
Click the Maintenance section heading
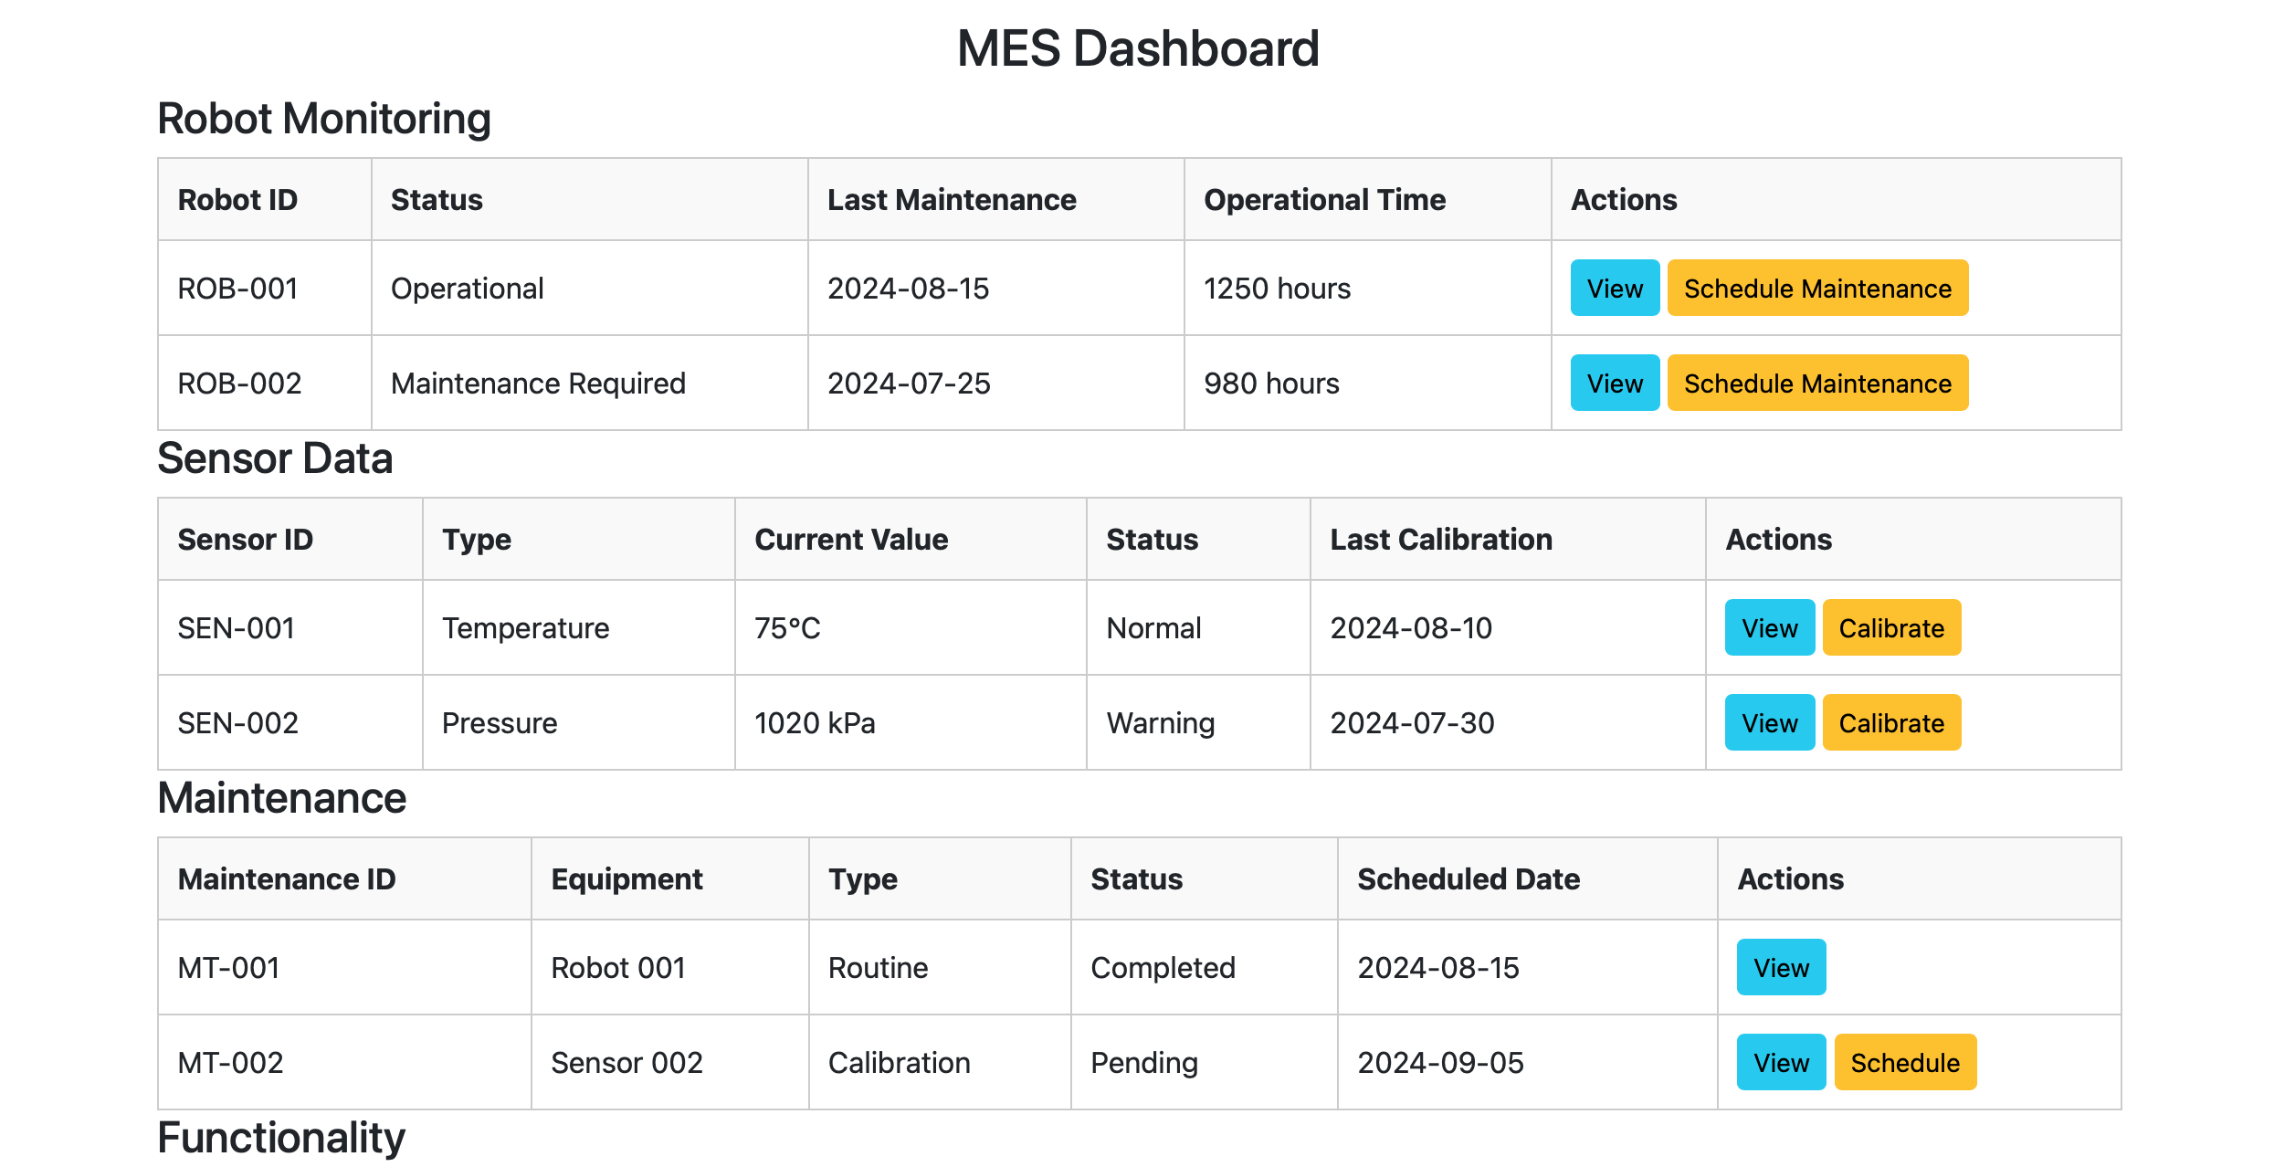click(281, 798)
